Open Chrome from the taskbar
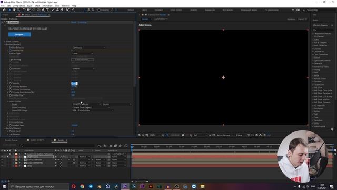Image resolution: width=337 pixels, height=190 pixels. [x=82, y=186]
